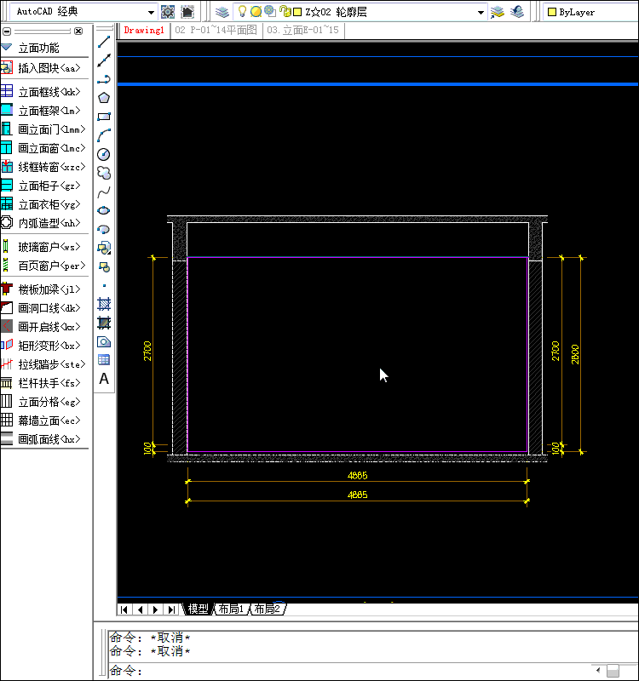Toggle layer on/off lightbulb icon
This screenshot has width=639, height=681.
pos(243,12)
